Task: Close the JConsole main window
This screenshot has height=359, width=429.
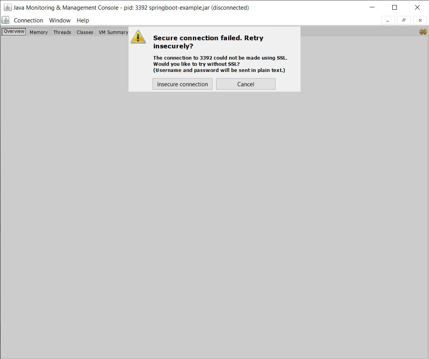Action: click(417, 7)
